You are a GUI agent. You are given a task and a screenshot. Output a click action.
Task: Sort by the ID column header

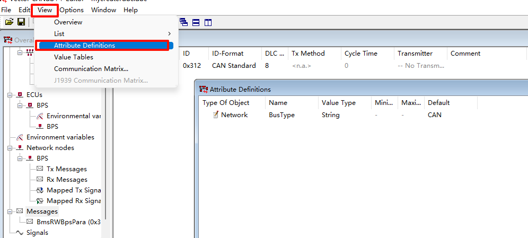click(x=194, y=54)
